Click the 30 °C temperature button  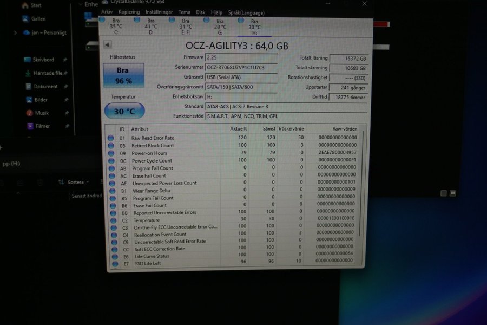(x=124, y=111)
